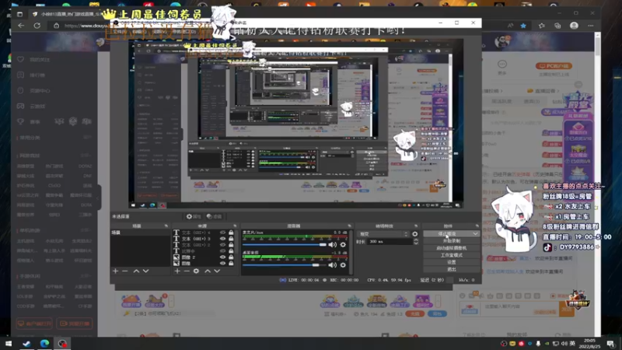
Task: Mute the 麦克风/Aux speaker icon
Action: [x=333, y=245]
